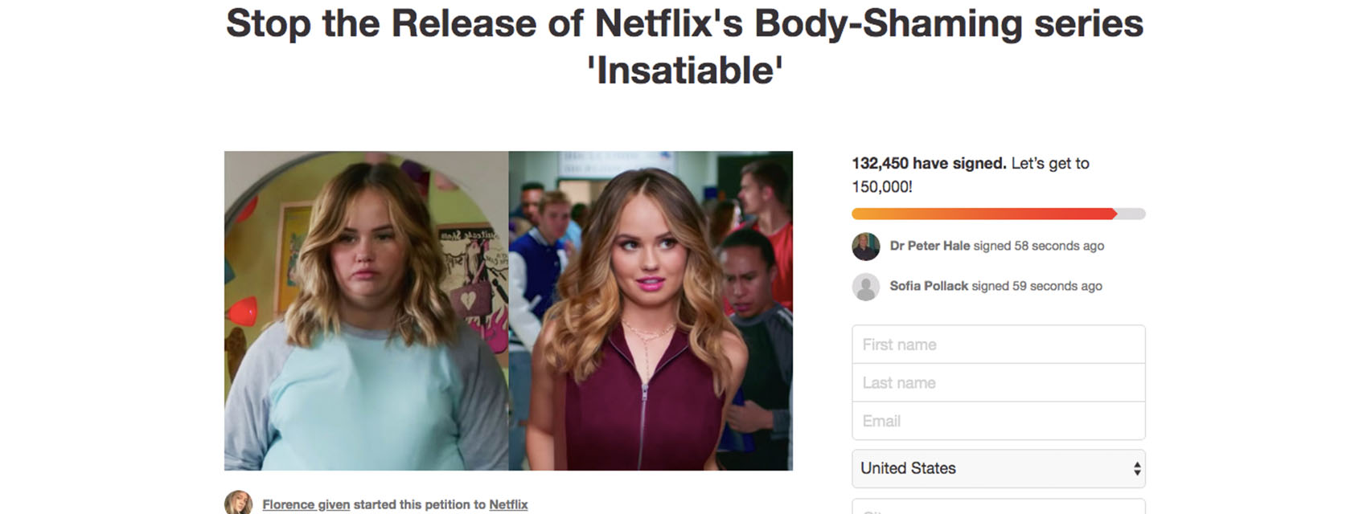This screenshot has height=514, width=1367.
Task: Open Florence given's profile avatar
Action: click(238, 503)
